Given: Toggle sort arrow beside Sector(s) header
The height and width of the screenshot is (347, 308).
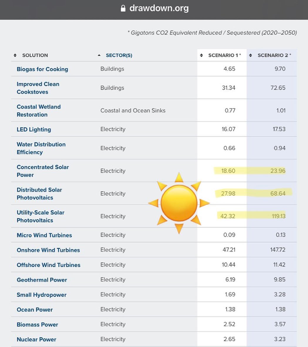Looking at the screenshot, I should coord(99,55).
